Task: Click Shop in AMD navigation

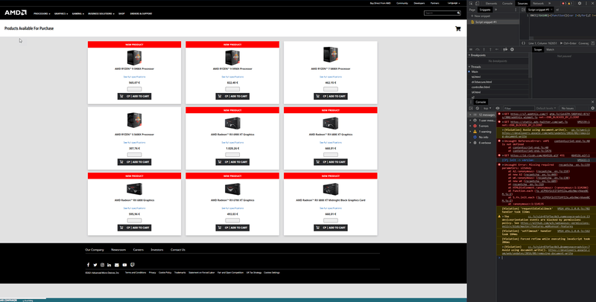Action: (x=121, y=13)
